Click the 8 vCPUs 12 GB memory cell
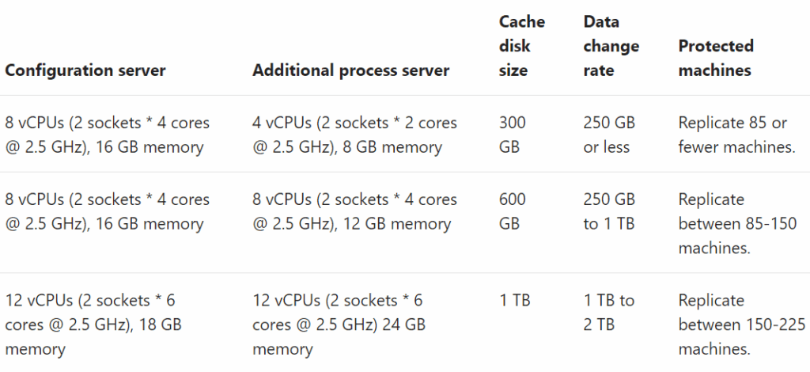This screenshot has height=372, width=810. [354, 211]
